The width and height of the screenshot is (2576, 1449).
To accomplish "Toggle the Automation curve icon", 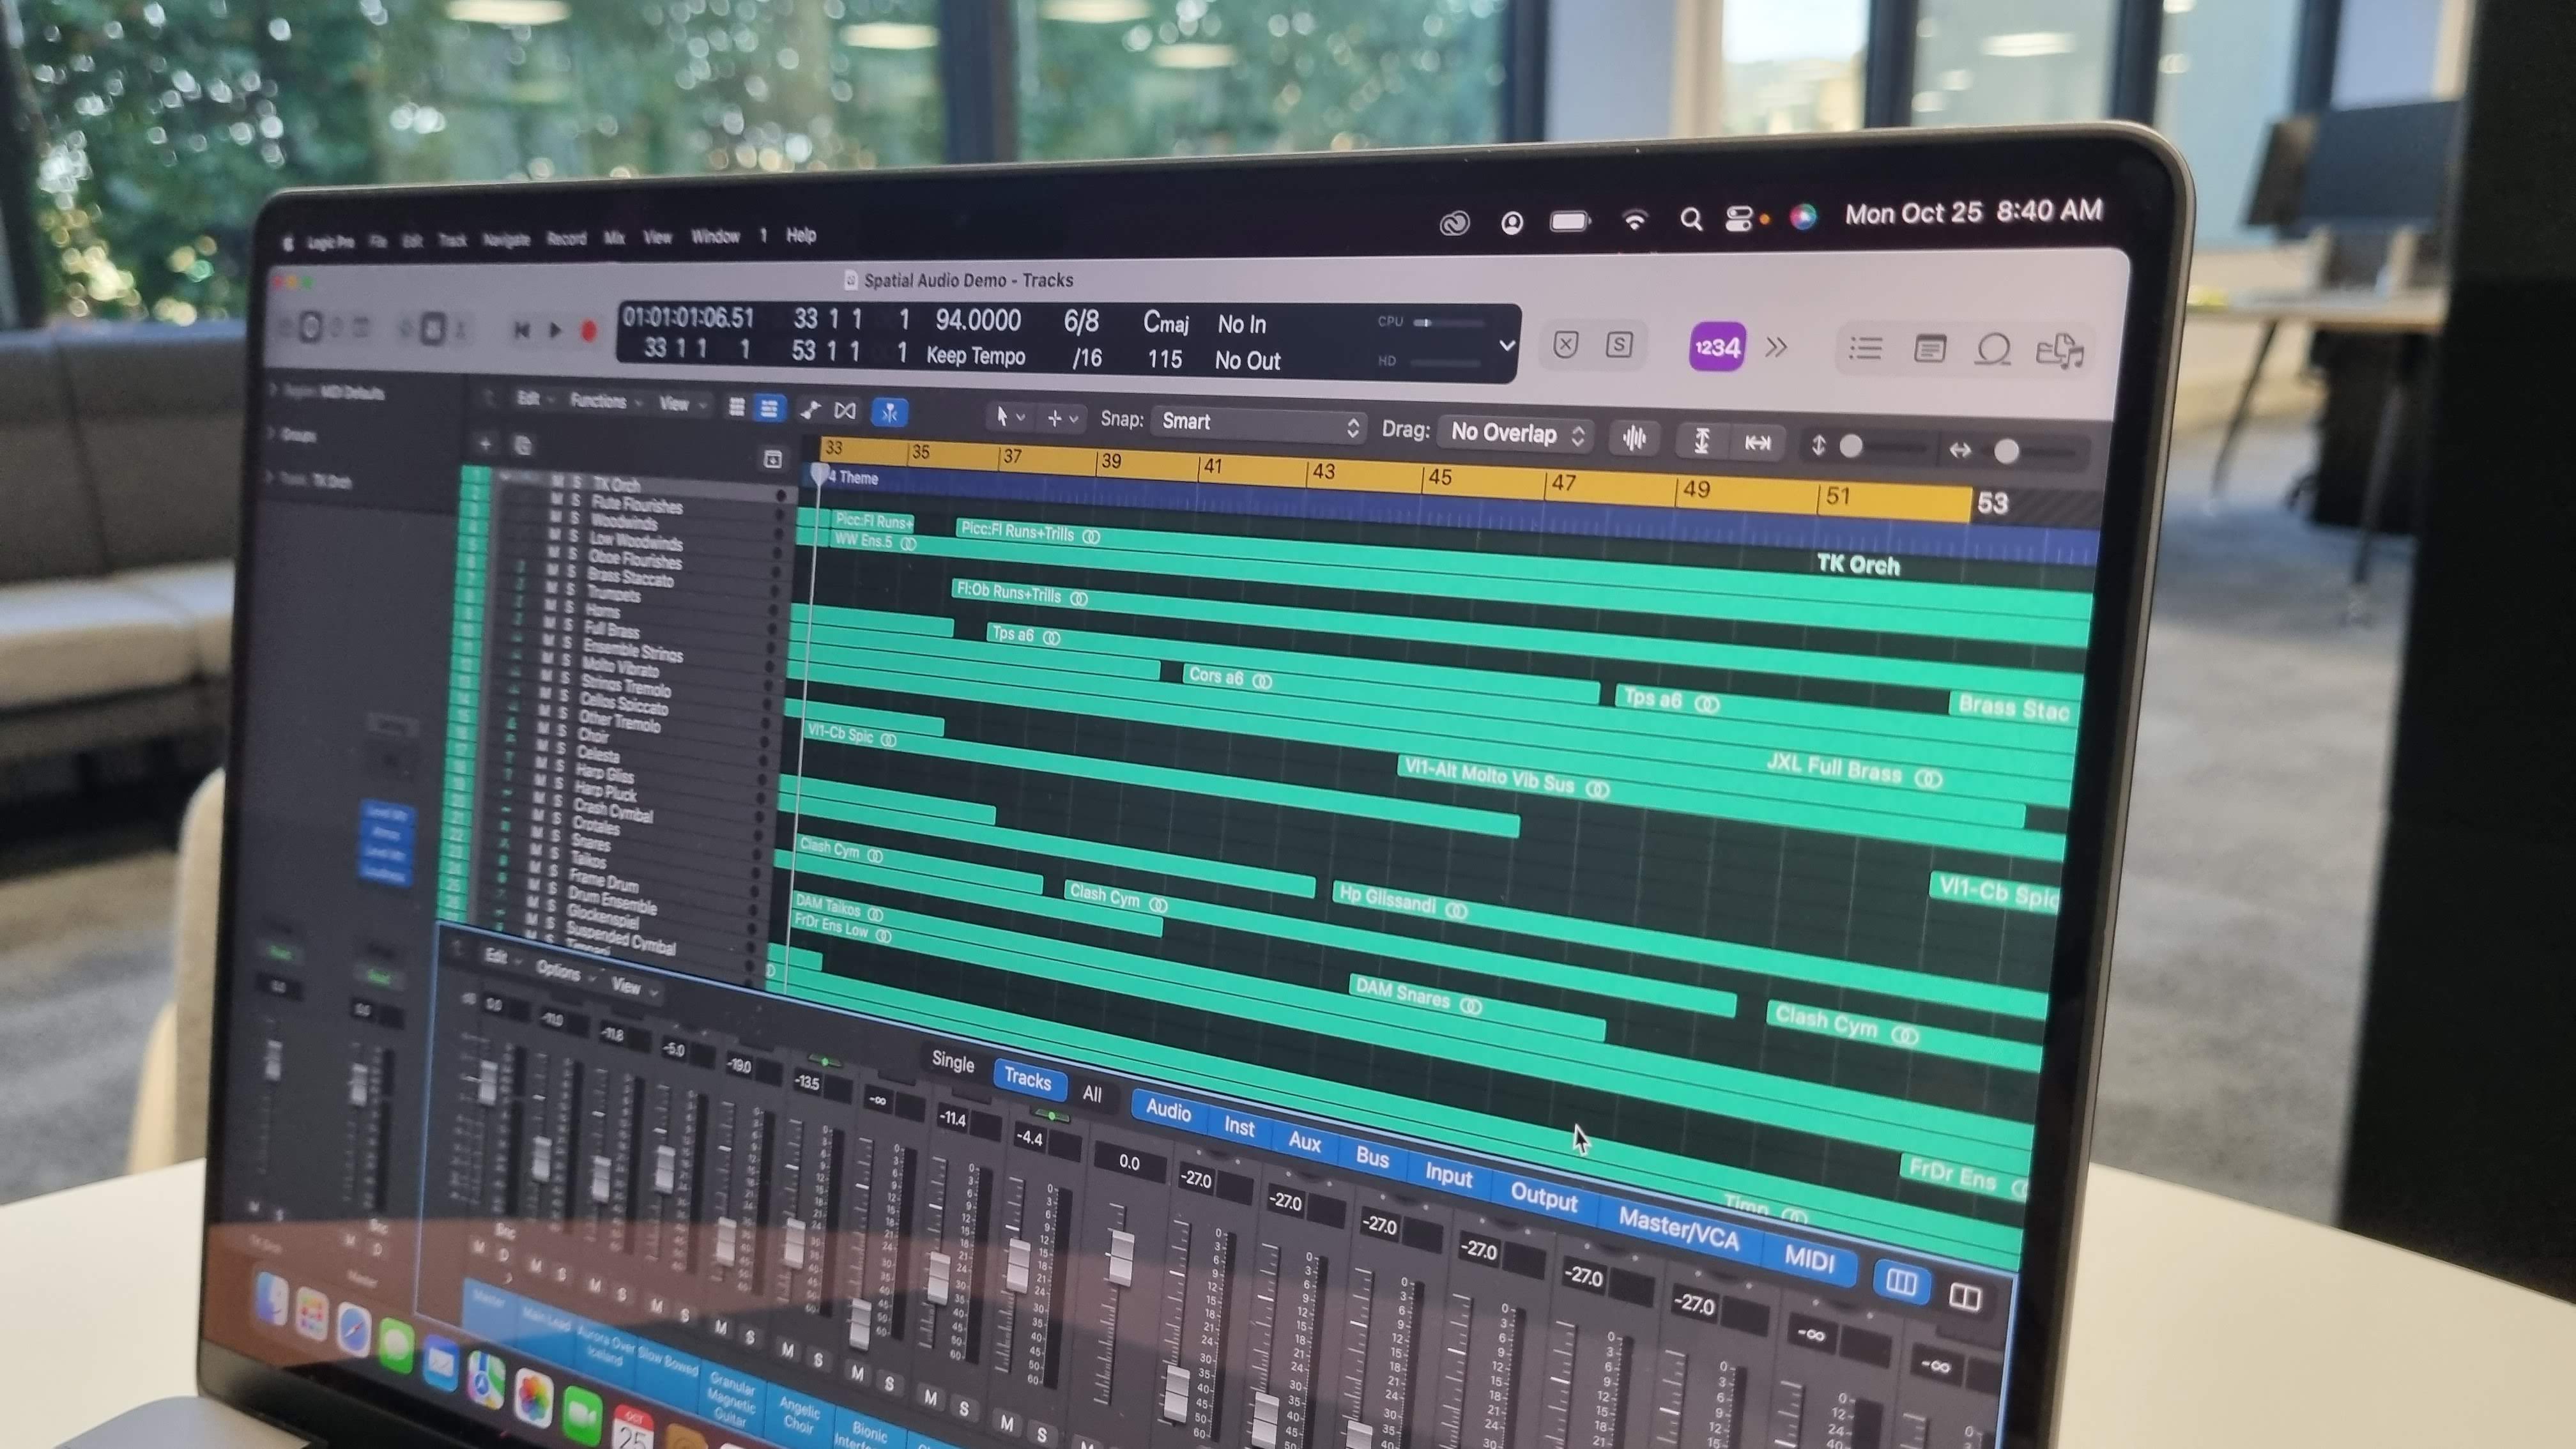I will [810, 409].
